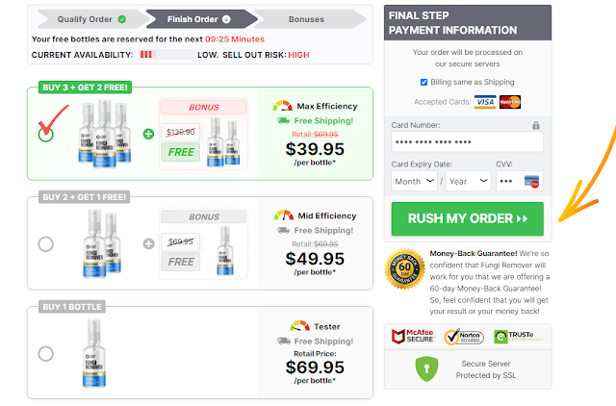The height and width of the screenshot is (406, 616).
Task: Open the expiry Month dropdown
Action: tap(413, 181)
